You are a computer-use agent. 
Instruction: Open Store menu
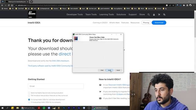142,14
